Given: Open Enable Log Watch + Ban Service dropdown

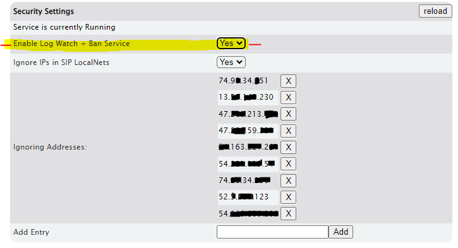Looking at the screenshot, I should (x=231, y=43).
